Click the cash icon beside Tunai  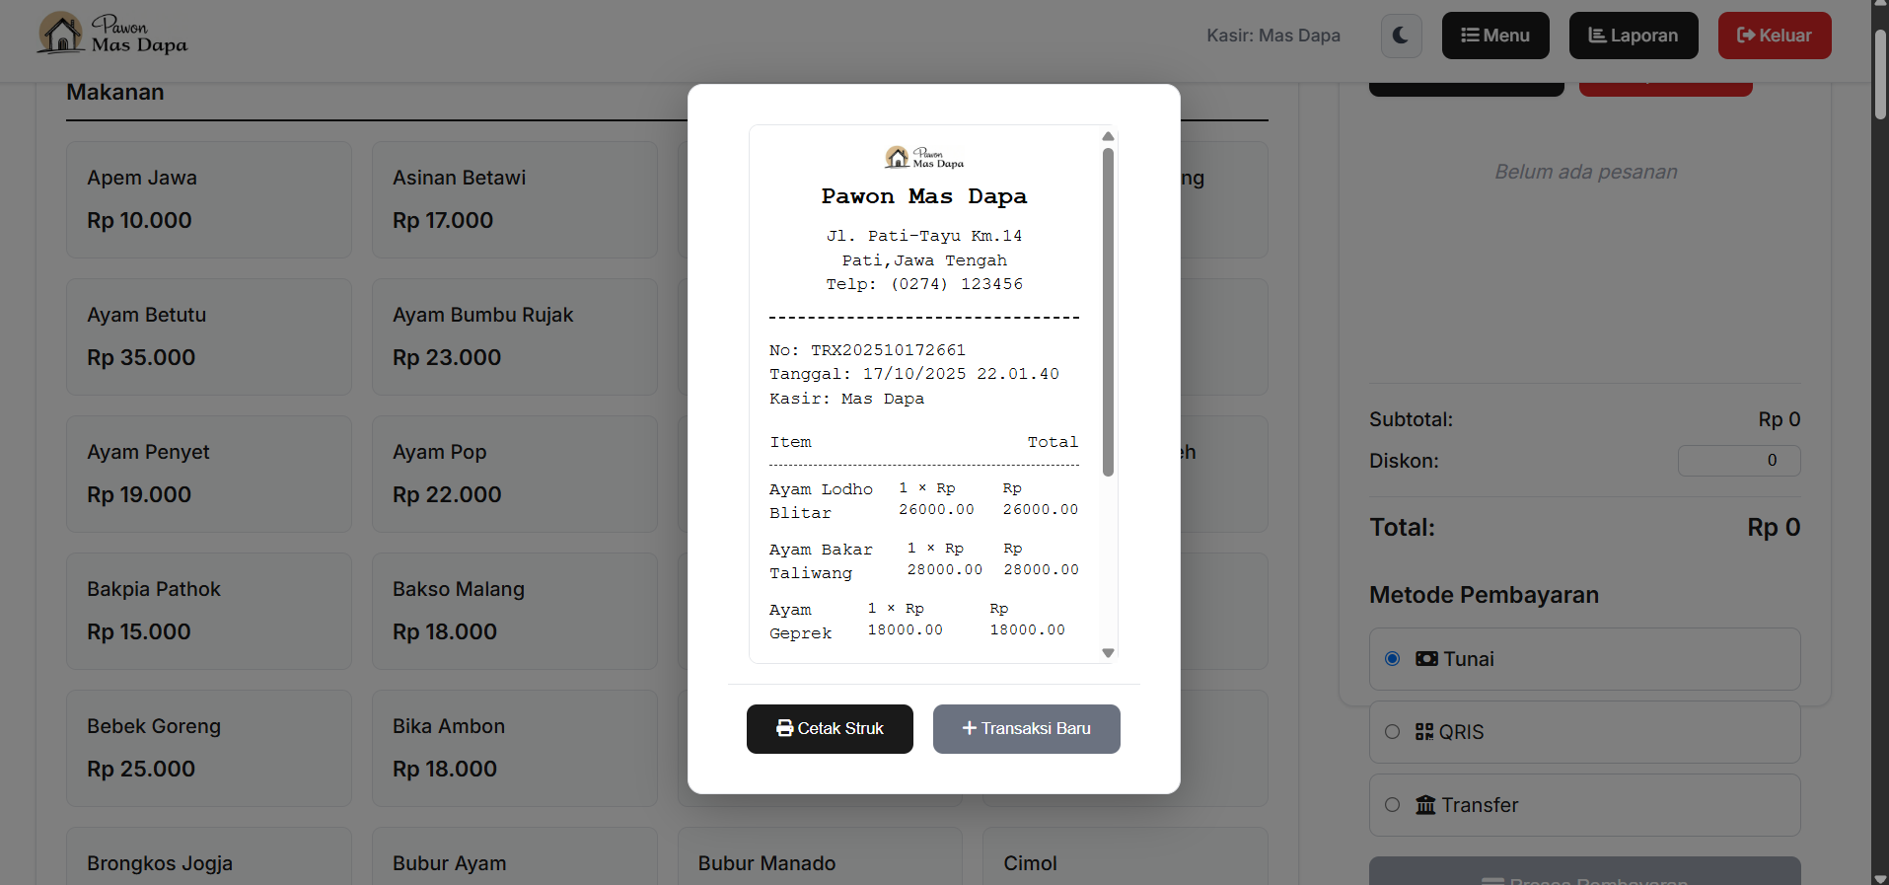pos(1426,659)
